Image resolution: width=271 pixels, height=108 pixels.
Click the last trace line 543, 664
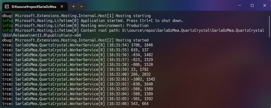click(75, 104)
